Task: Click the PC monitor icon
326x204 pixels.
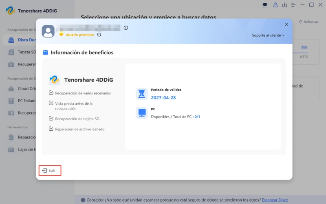Action: coord(141,113)
